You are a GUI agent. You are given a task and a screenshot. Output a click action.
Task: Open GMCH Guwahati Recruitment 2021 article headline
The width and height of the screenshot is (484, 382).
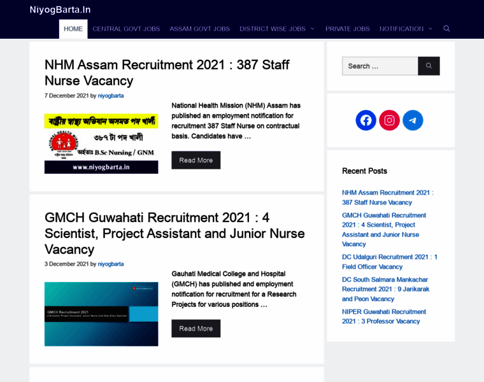tap(174, 234)
